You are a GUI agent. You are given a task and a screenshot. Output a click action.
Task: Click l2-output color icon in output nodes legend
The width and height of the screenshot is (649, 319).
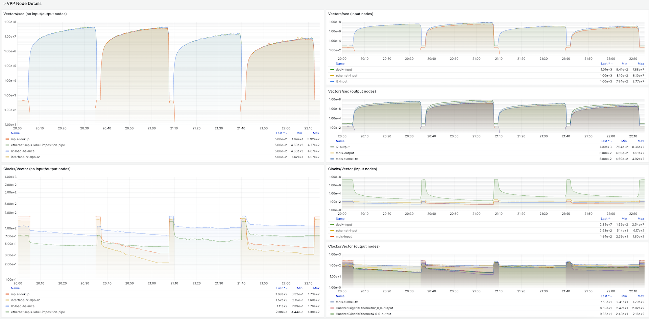coord(332,147)
